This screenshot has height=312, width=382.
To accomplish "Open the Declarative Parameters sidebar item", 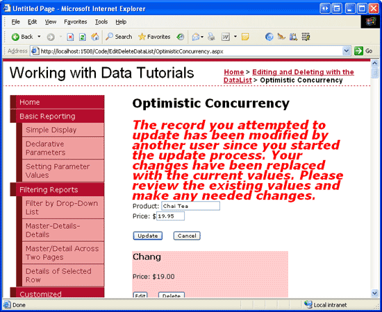I will click(63, 148).
